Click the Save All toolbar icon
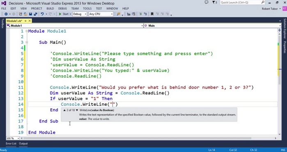287x152 pixels. point(35,14)
